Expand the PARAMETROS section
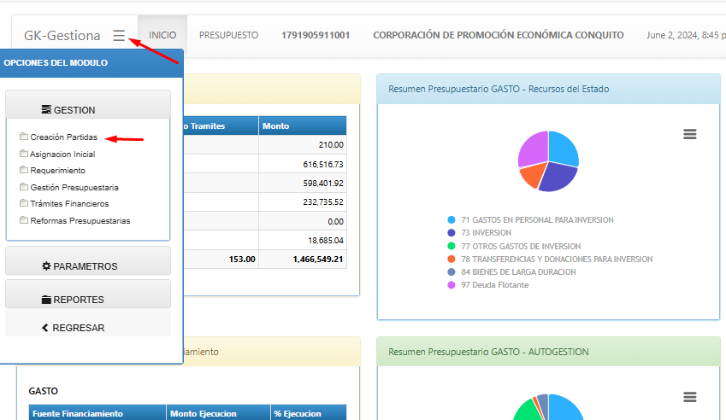 pos(88,261)
